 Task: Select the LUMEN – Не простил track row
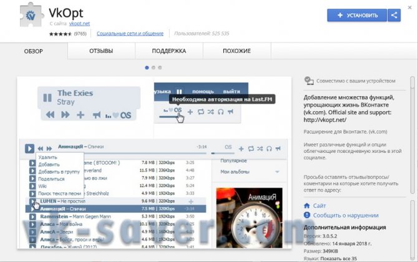(115, 201)
